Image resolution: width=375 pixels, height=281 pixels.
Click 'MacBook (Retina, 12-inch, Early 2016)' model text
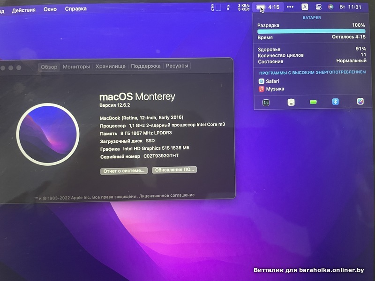[142, 118]
